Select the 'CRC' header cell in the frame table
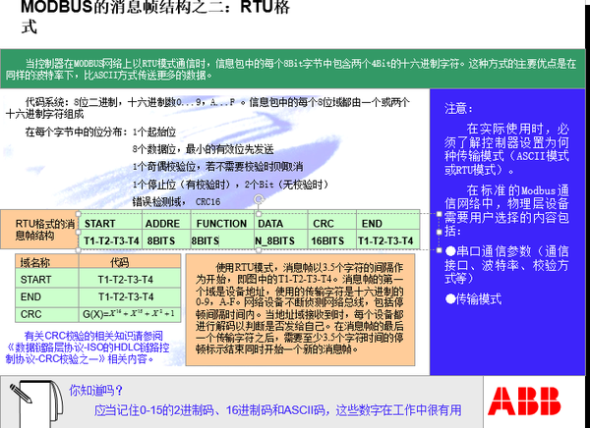590x428 pixels. coord(332,221)
